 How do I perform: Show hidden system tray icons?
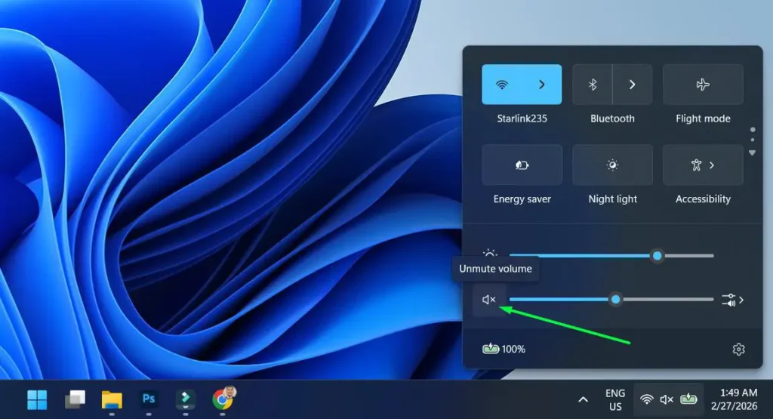pos(584,400)
